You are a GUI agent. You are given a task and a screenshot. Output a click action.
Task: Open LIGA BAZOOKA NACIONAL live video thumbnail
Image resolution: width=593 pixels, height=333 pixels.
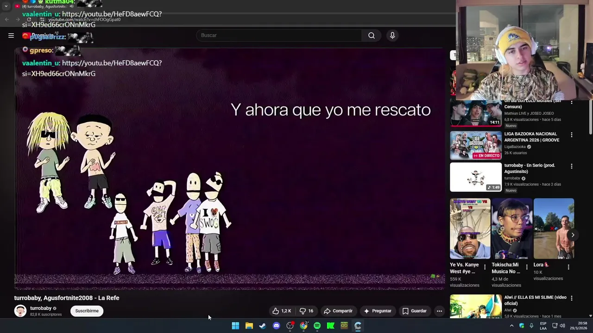pyautogui.click(x=475, y=145)
